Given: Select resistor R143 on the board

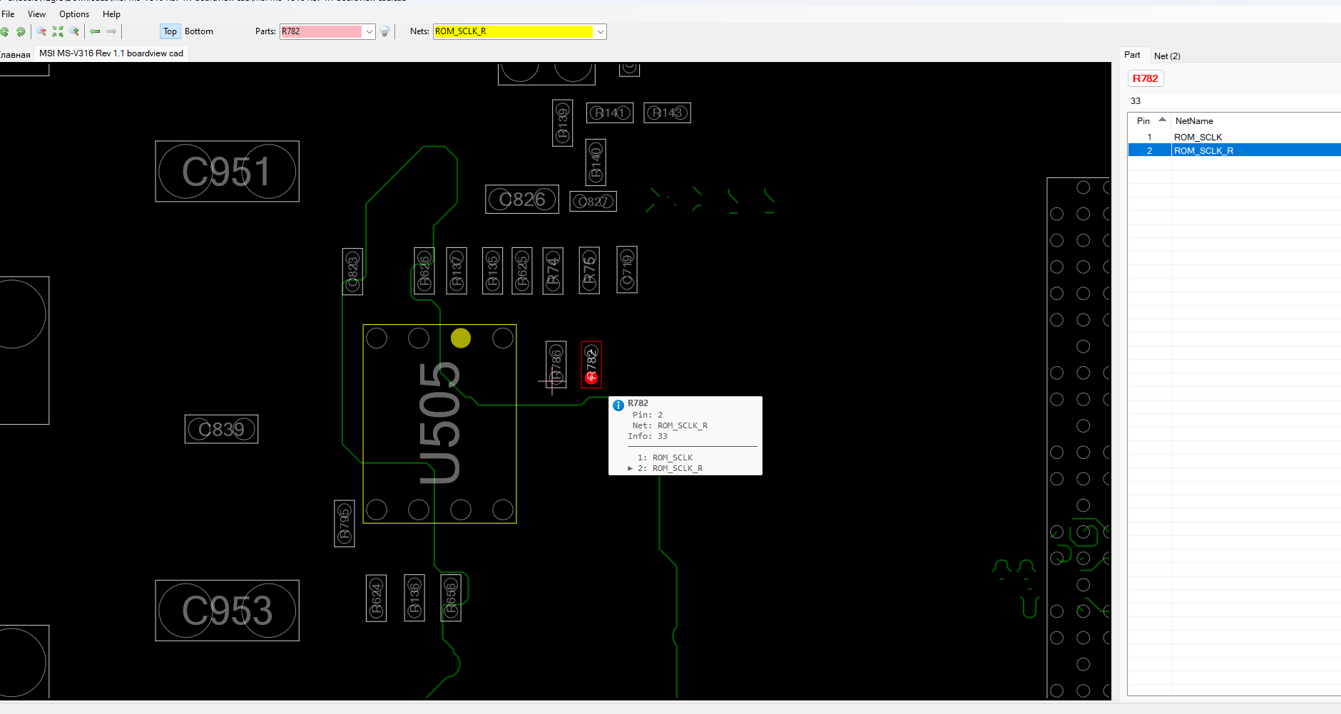Looking at the screenshot, I should click(667, 113).
